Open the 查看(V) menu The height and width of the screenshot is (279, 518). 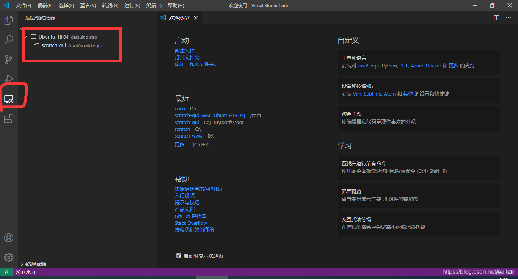point(88,6)
